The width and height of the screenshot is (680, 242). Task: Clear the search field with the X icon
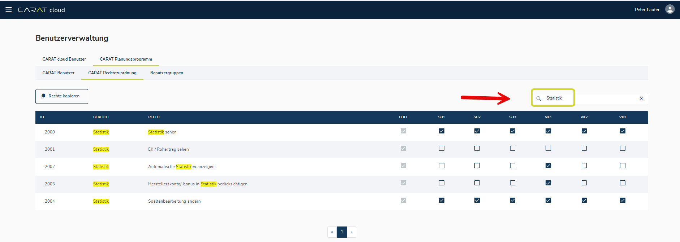[x=641, y=98]
